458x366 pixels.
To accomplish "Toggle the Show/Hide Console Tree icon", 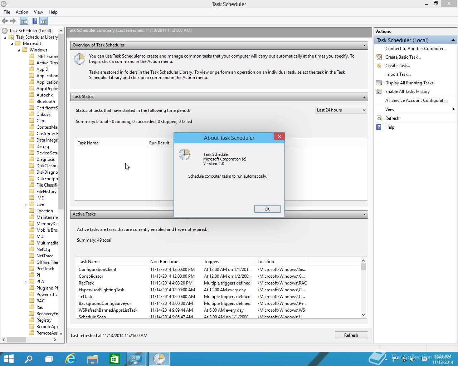I will tap(24, 21).
